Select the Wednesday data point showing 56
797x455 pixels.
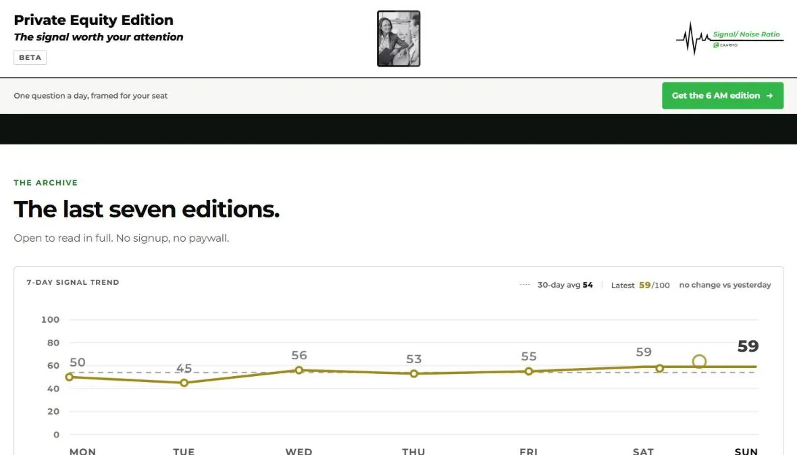click(x=299, y=370)
